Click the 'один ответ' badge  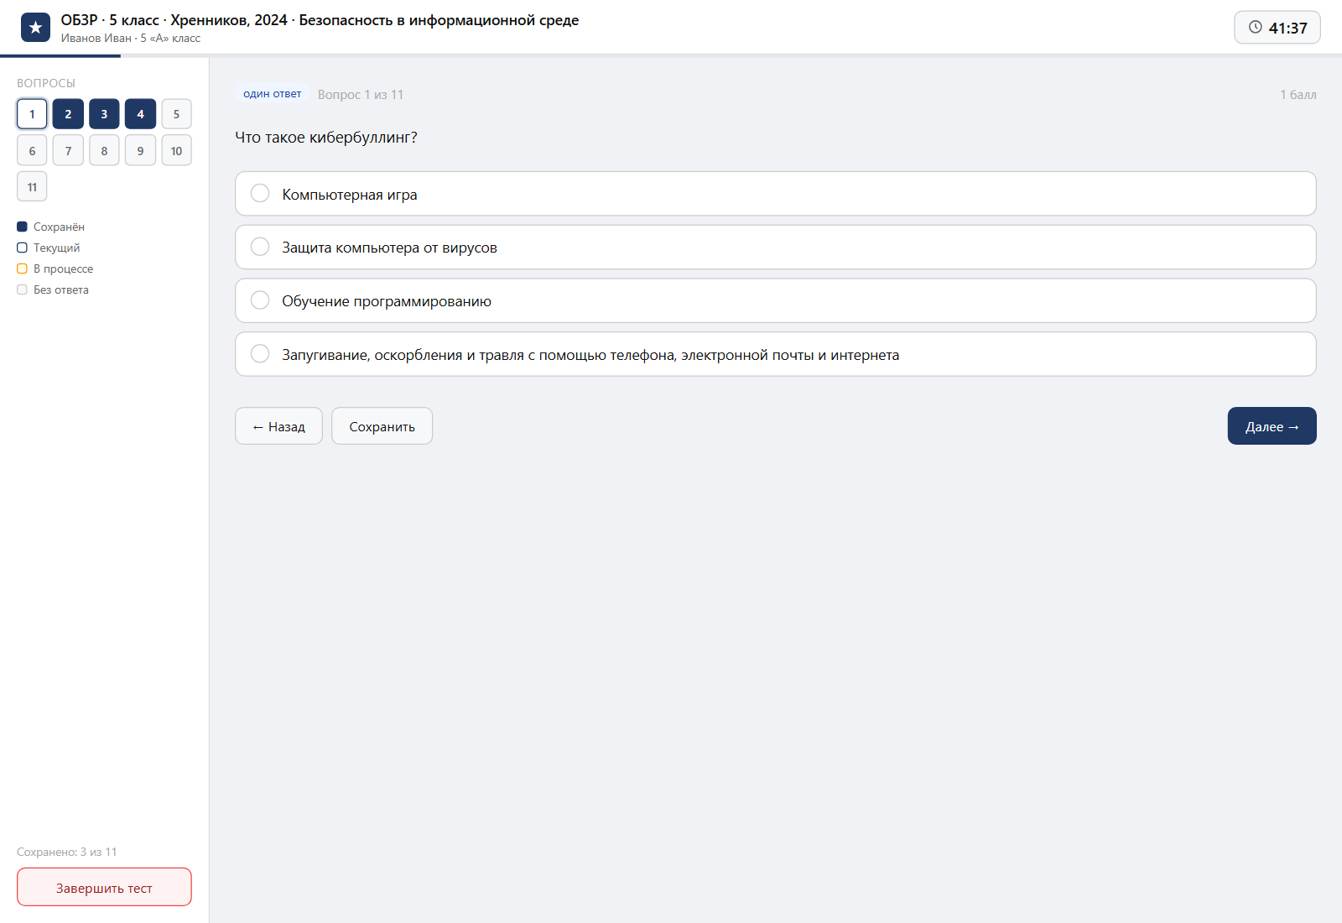(x=272, y=94)
